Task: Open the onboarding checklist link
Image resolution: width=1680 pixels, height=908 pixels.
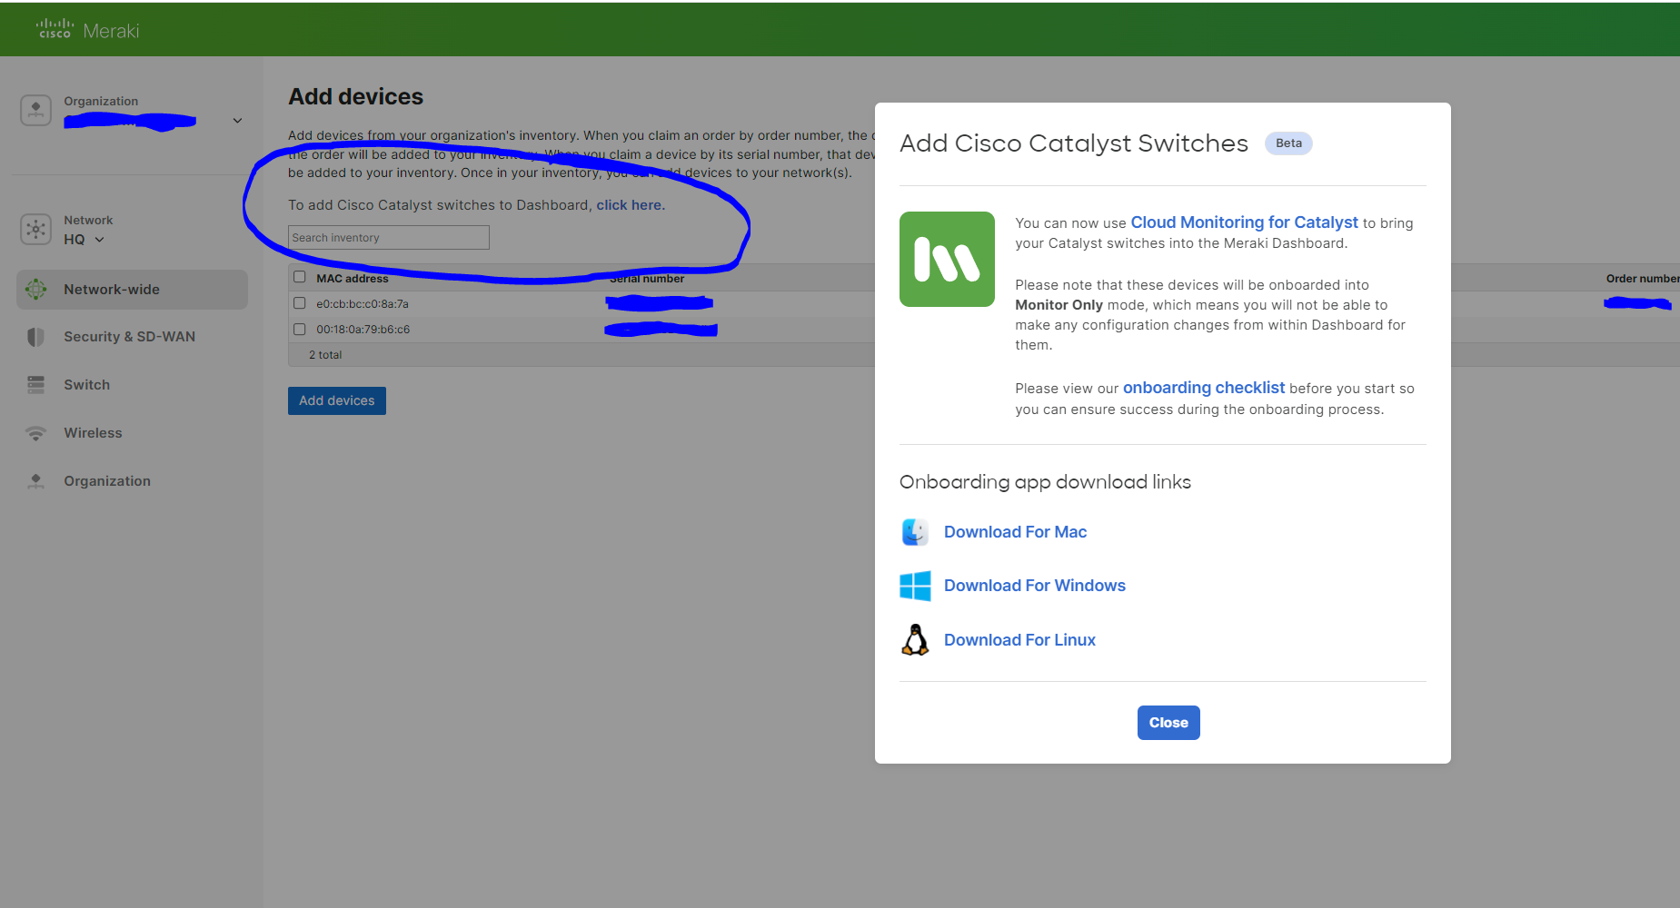Action: click(x=1204, y=388)
